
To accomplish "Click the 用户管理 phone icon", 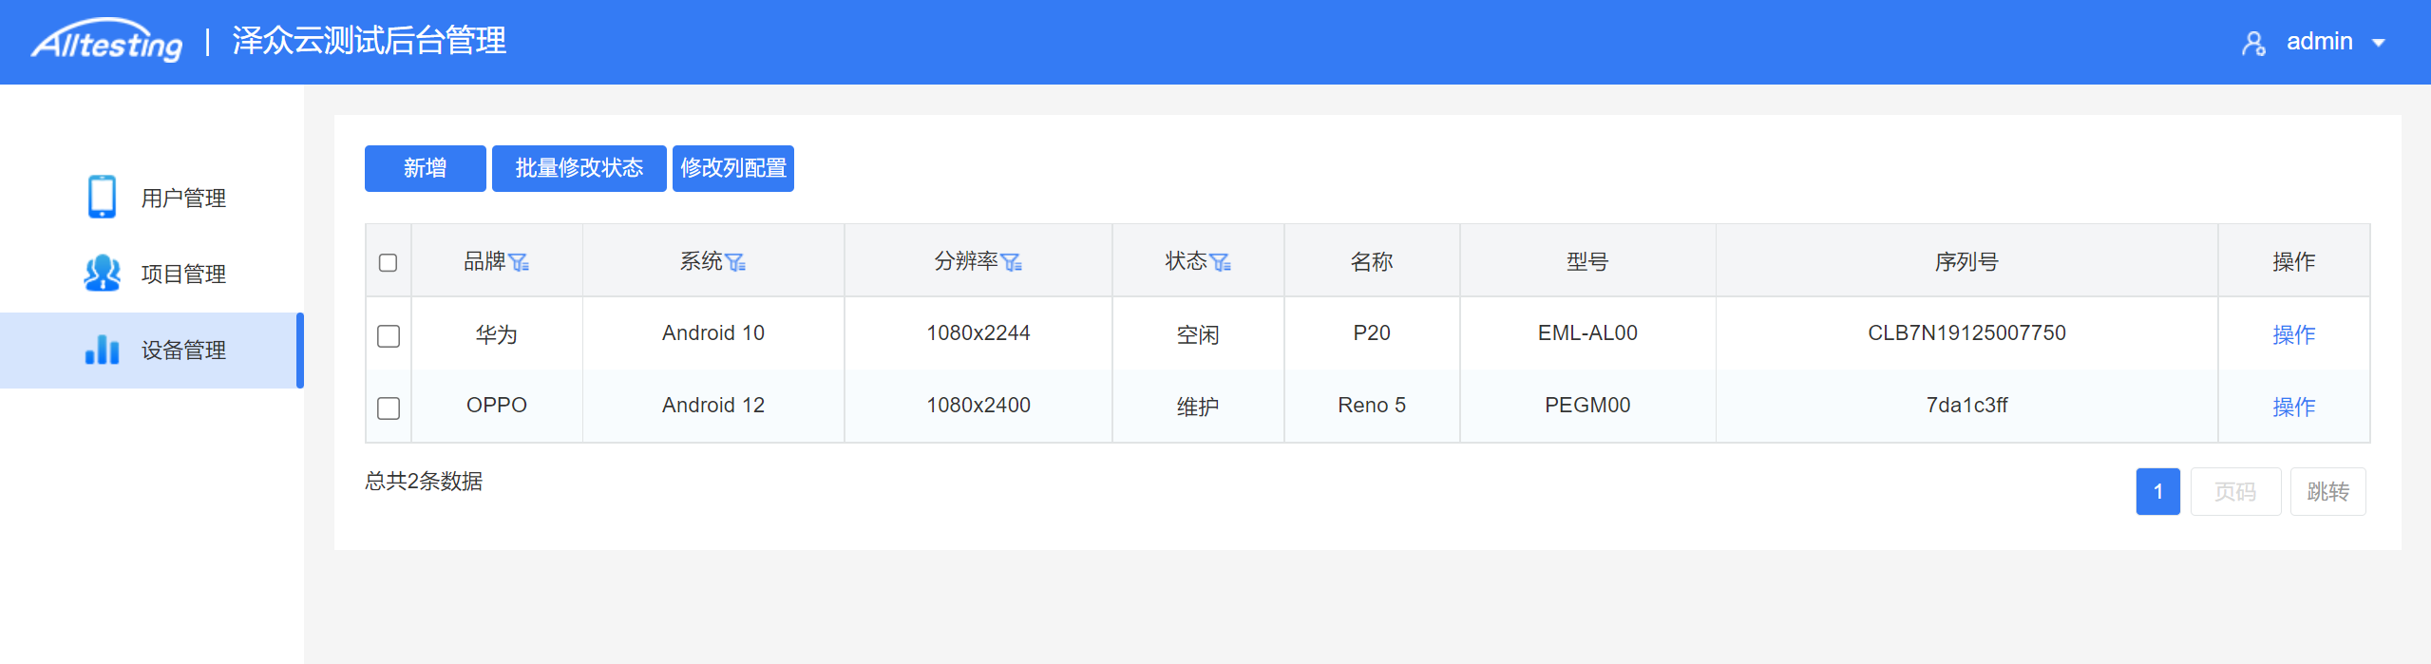I will [102, 197].
